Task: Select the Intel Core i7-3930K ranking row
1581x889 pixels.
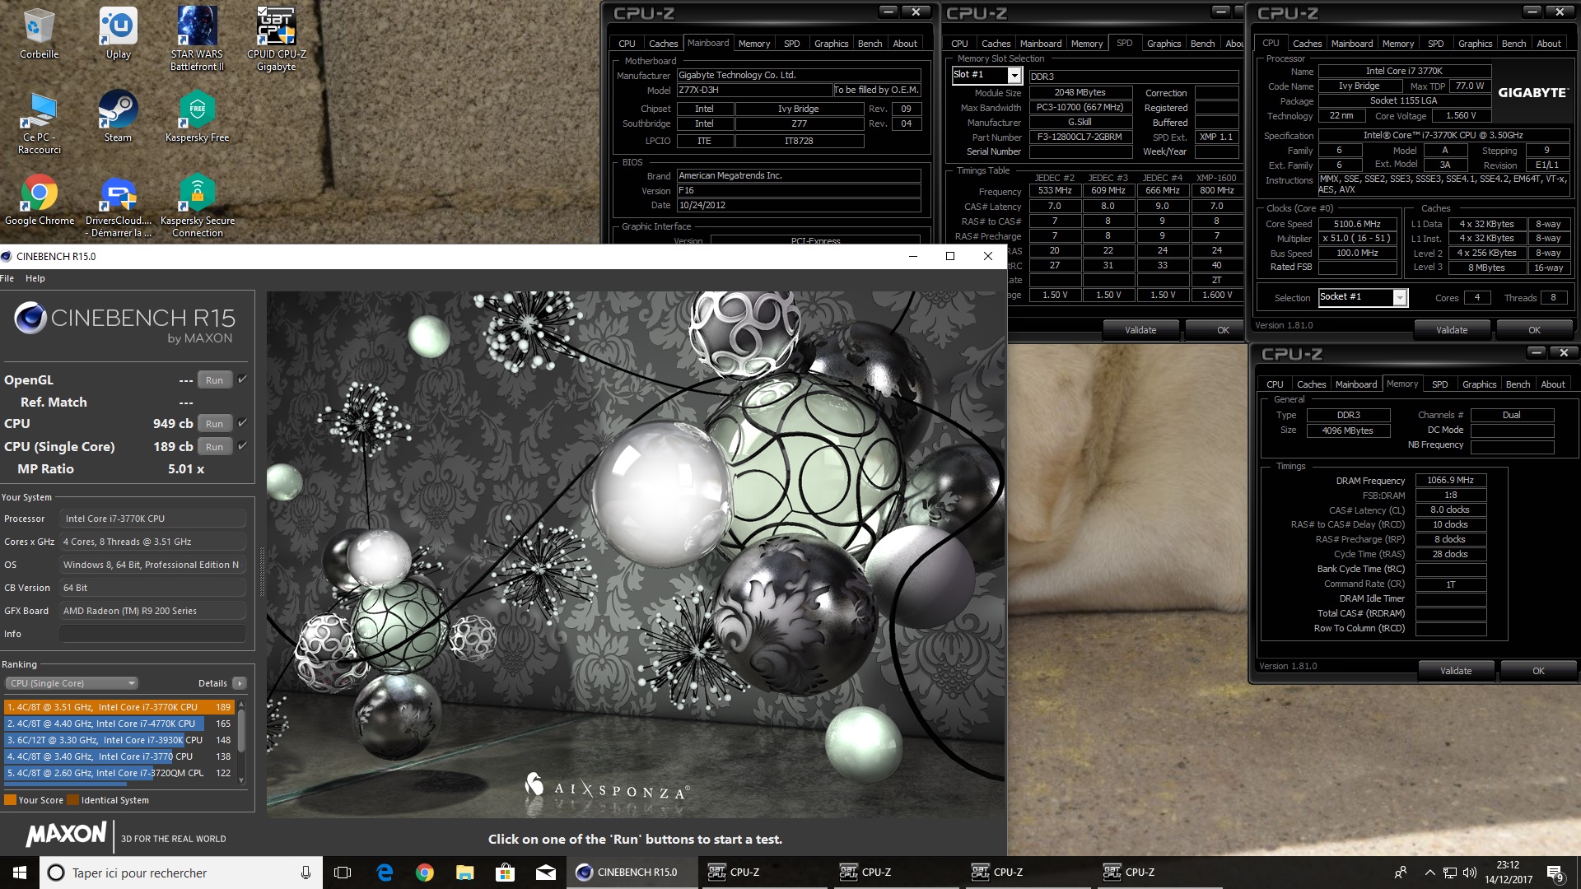Action: [119, 740]
